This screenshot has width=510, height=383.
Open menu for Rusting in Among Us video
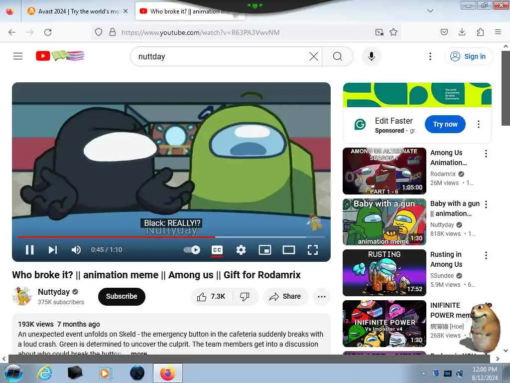click(x=486, y=255)
